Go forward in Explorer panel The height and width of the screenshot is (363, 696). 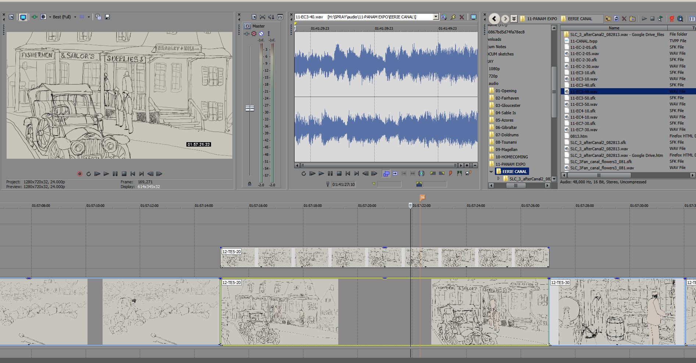coord(505,18)
